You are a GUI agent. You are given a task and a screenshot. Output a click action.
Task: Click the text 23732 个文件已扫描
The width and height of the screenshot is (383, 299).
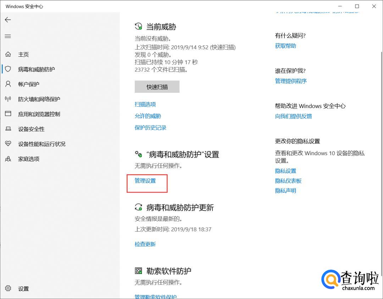tap(161, 70)
